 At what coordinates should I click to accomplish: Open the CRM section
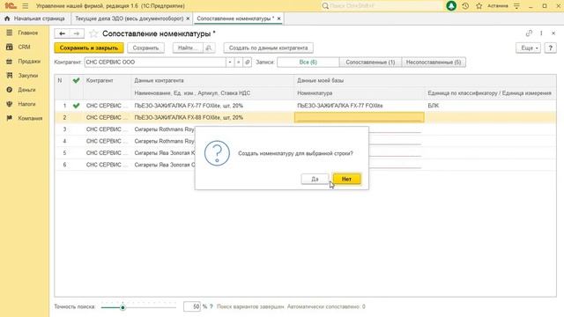coord(24,47)
